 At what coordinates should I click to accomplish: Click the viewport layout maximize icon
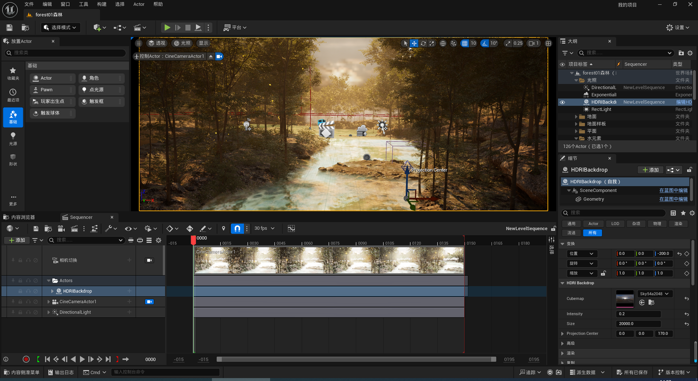coord(548,43)
